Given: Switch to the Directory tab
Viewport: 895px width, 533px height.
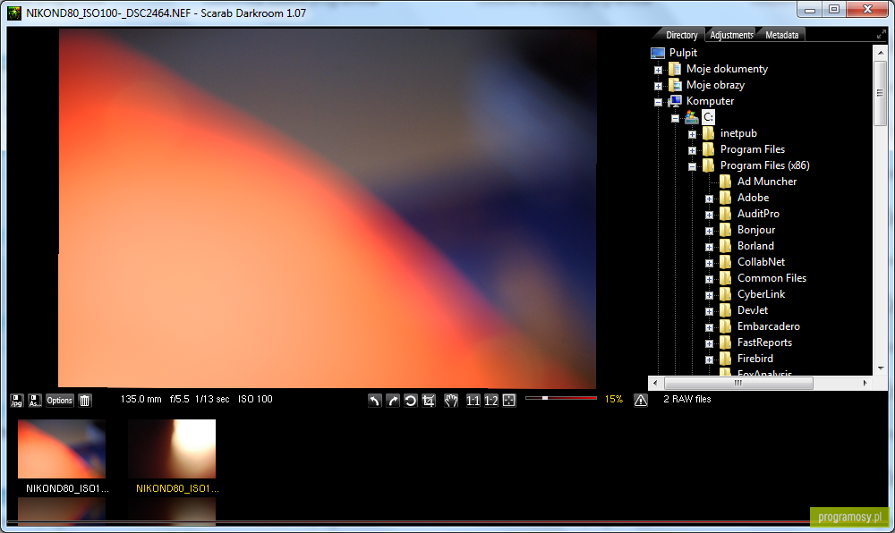Looking at the screenshot, I should click(x=681, y=35).
